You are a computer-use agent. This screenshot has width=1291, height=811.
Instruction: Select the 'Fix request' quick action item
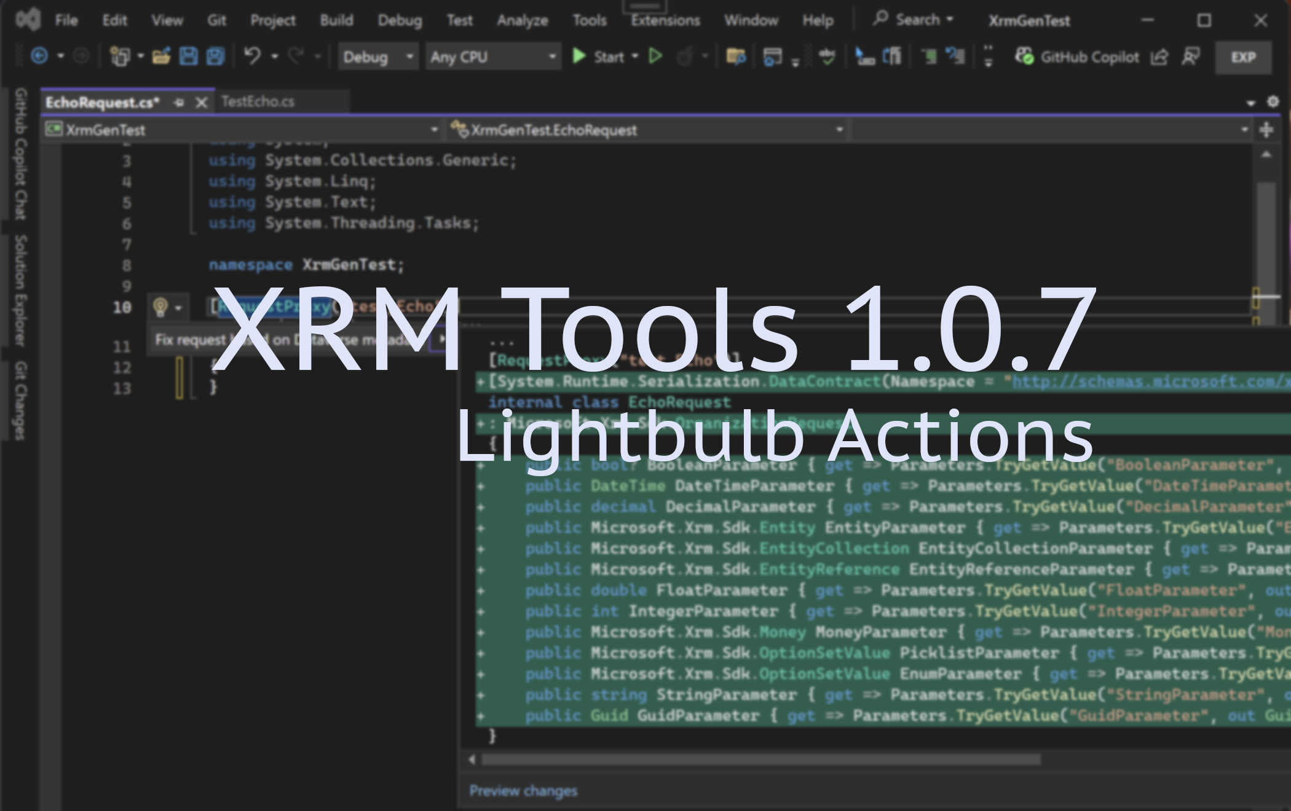coord(298,340)
